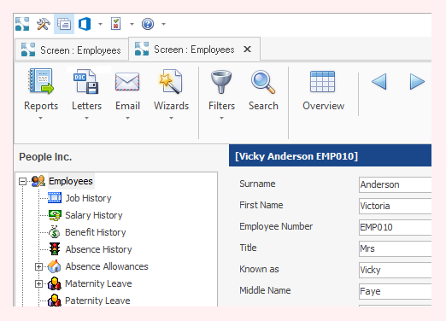Image resolution: width=446 pixels, height=321 pixels.
Task: Click the Known as field containing Vicky
Action: [x=395, y=270]
